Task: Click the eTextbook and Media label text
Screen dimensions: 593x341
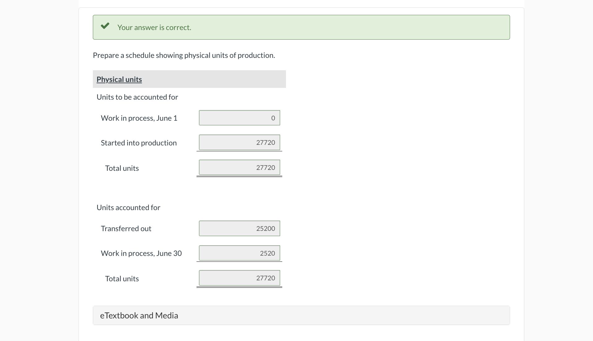Action: pyautogui.click(x=139, y=315)
